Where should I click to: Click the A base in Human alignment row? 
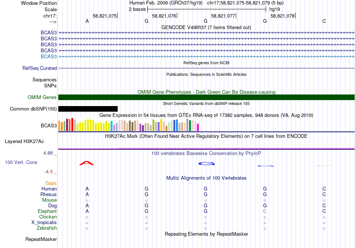(87, 189)
